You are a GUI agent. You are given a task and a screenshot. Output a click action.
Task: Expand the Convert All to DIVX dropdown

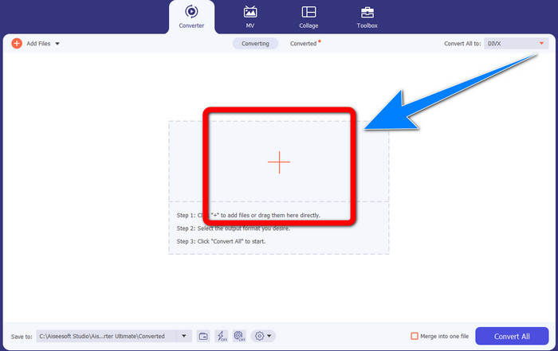point(532,44)
